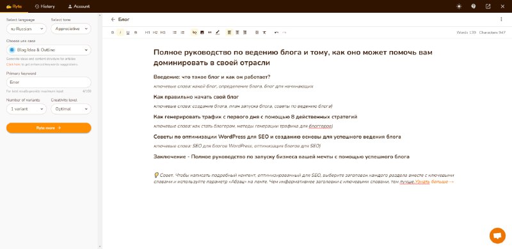
Task: Switch to the light/dark theme icon
Action: (459, 6)
